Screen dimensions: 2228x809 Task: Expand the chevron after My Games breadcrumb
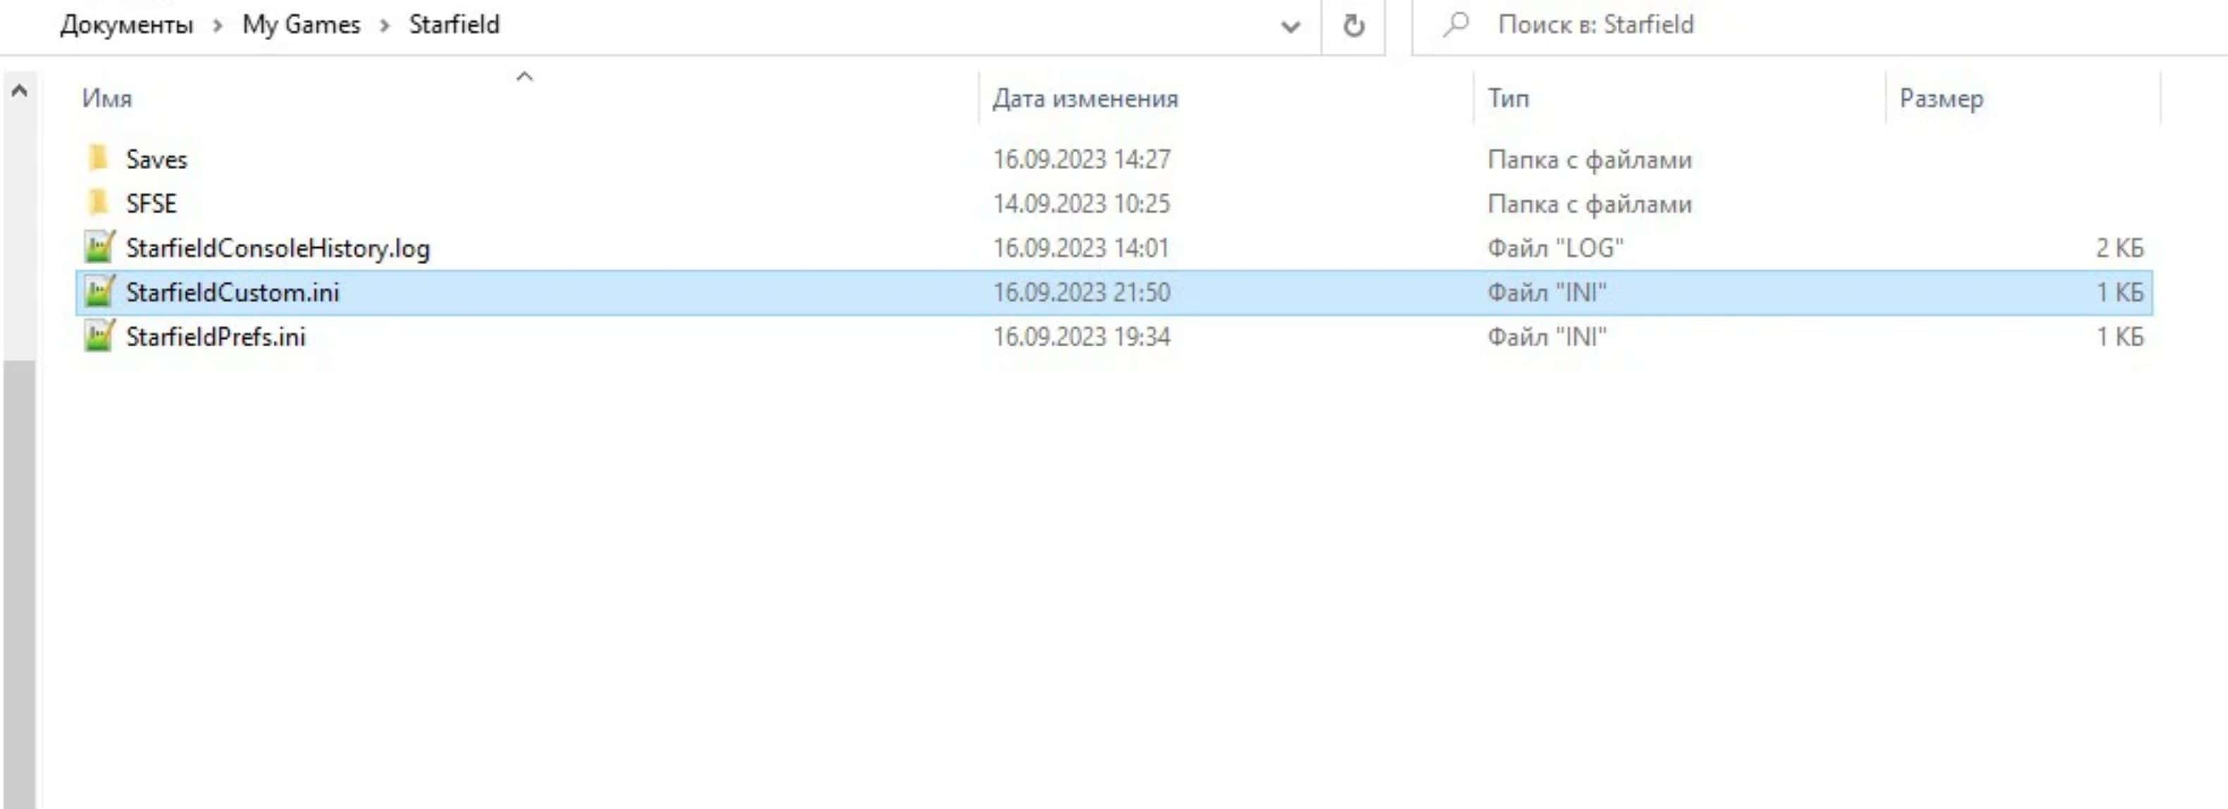click(385, 26)
